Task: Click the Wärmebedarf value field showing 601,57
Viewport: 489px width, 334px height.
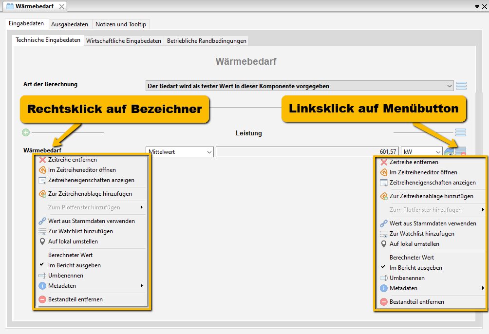Action: tap(307, 152)
